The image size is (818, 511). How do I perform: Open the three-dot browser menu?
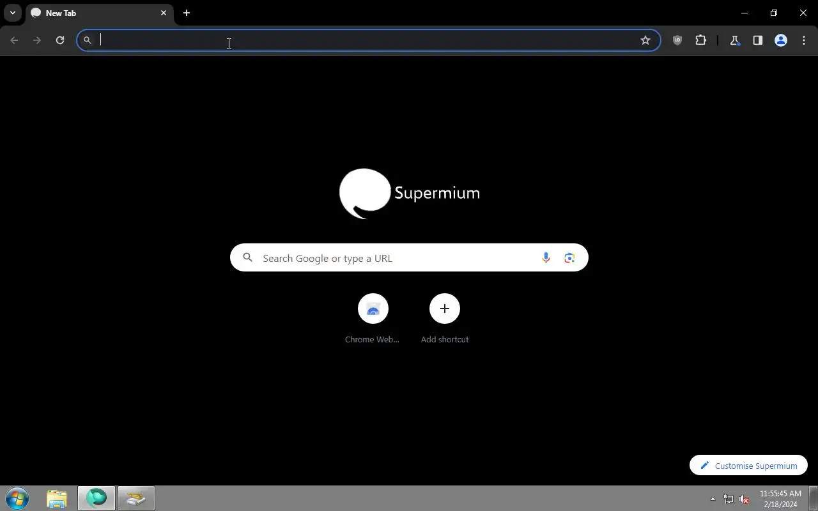click(803, 40)
